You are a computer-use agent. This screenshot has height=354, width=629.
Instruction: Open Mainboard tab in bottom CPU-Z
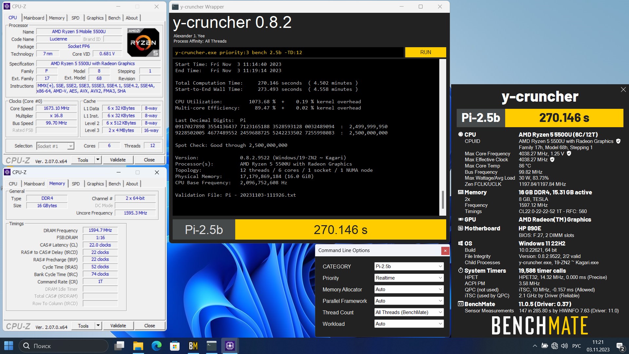(34, 184)
